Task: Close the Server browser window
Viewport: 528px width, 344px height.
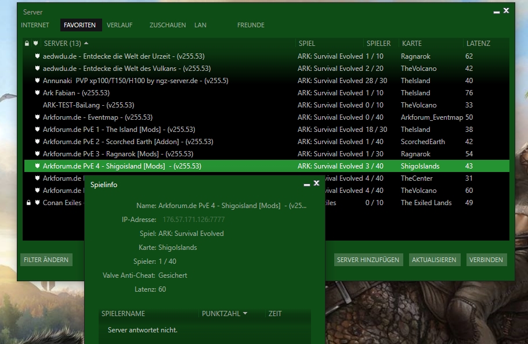Action: pyautogui.click(x=506, y=11)
